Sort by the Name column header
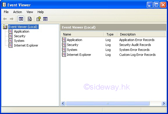 (82, 34)
